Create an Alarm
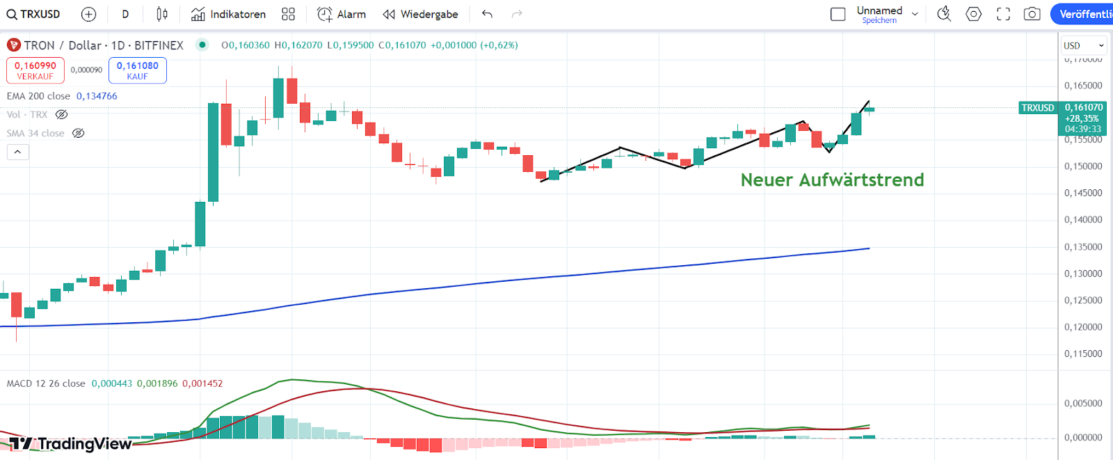Screen dimensions: 1113x460 point(342,14)
